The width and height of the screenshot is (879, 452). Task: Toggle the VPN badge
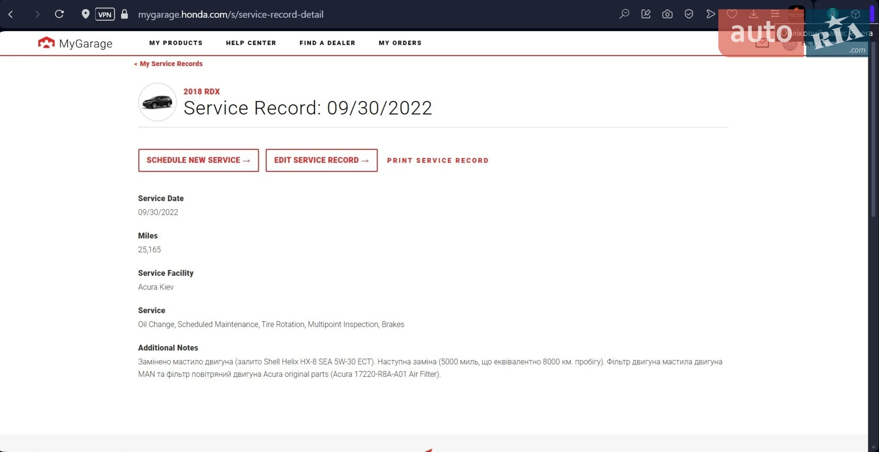tap(105, 14)
